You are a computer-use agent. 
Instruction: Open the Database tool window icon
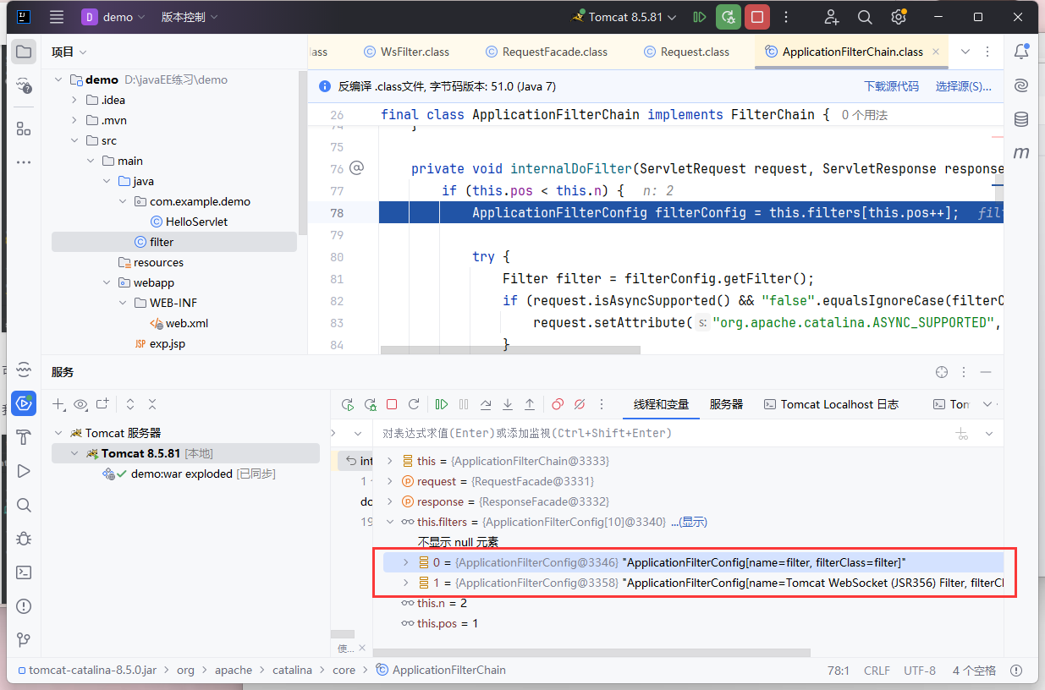click(1021, 119)
